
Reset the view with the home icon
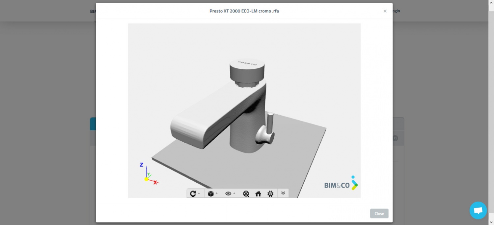pyautogui.click(x=258, y=194)
